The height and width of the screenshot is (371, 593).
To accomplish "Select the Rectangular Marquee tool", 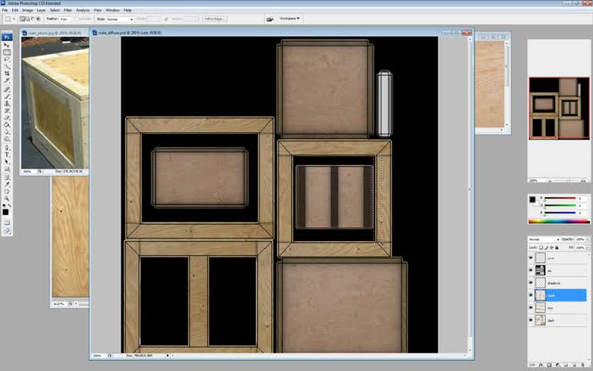I will (7, 53).
